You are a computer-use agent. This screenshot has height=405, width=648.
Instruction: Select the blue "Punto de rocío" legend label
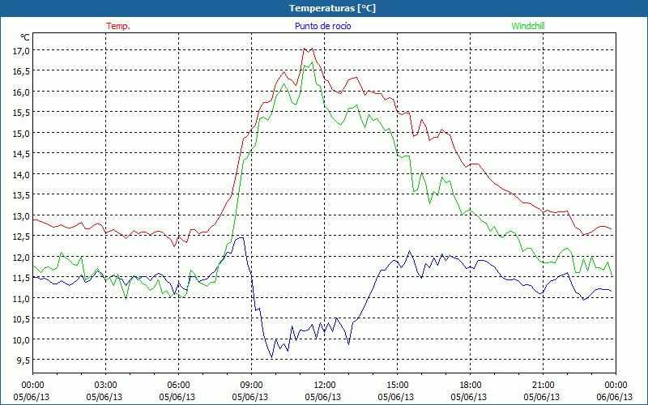click(x=322, y=26)
